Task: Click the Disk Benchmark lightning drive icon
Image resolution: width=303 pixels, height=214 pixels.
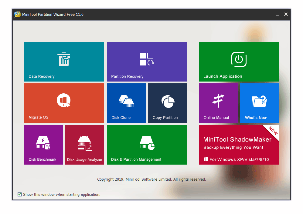Action: click(43, 142)
